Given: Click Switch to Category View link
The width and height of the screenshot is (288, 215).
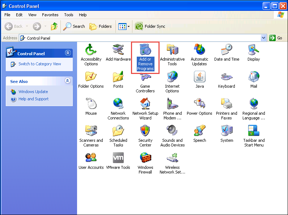Looking at the screenshot, I should (40, 64).
